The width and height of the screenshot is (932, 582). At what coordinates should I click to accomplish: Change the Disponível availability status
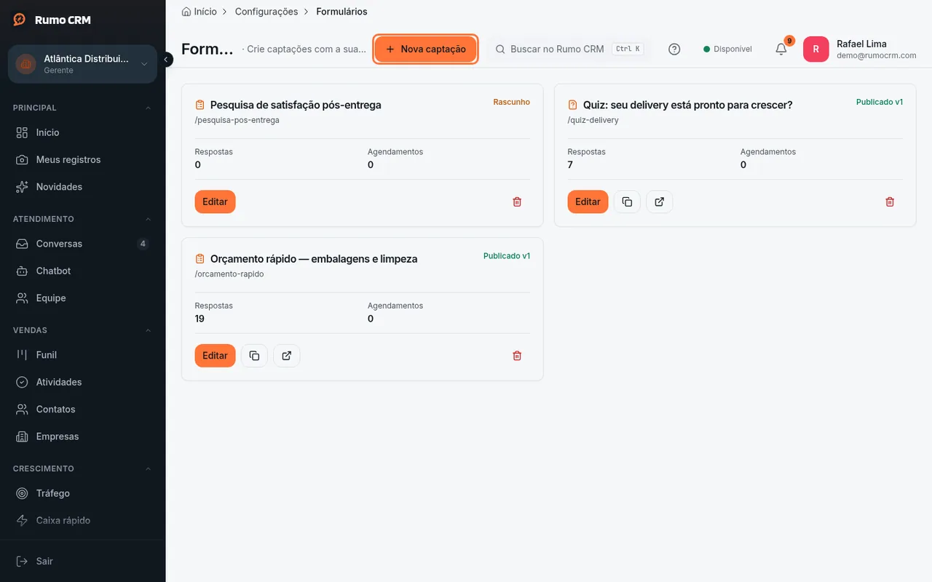click(x=727, y=49)
